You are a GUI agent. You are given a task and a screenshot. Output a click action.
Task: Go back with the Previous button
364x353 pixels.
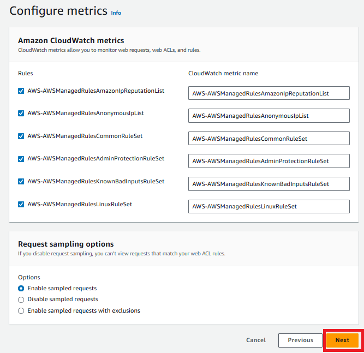click(300, 340)
